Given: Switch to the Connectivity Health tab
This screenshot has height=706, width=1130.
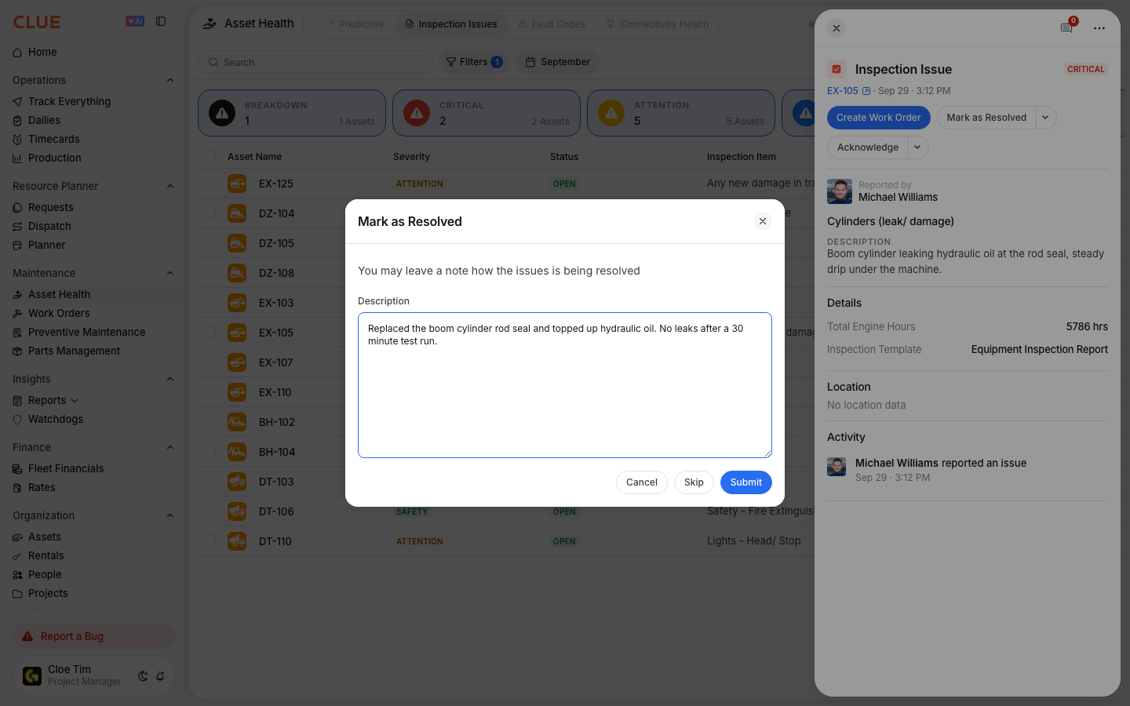Looking at the screenshot, I should tap(658, 24).
